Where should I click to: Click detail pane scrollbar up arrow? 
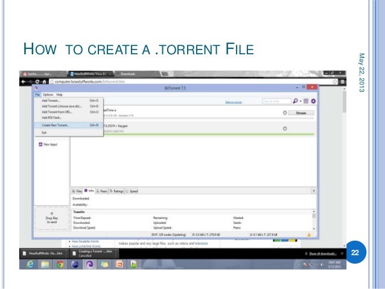[314, 211]
